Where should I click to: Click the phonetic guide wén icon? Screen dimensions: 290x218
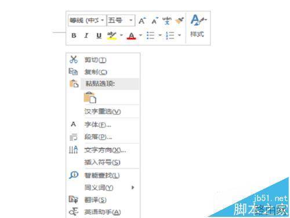167,20
